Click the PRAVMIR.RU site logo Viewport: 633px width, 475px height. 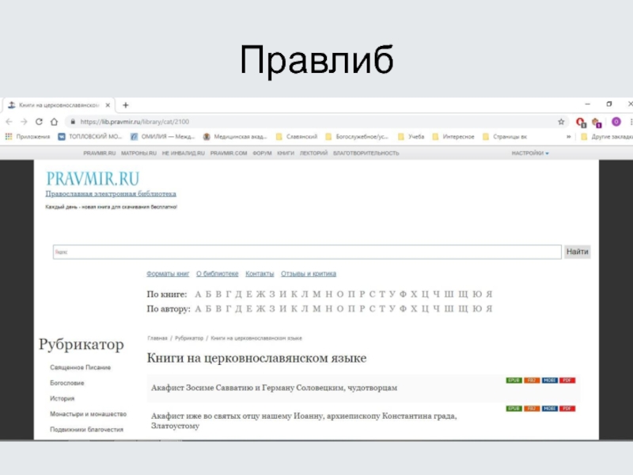coord(93,178)
